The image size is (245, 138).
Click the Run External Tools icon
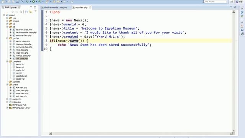(39, 2)
